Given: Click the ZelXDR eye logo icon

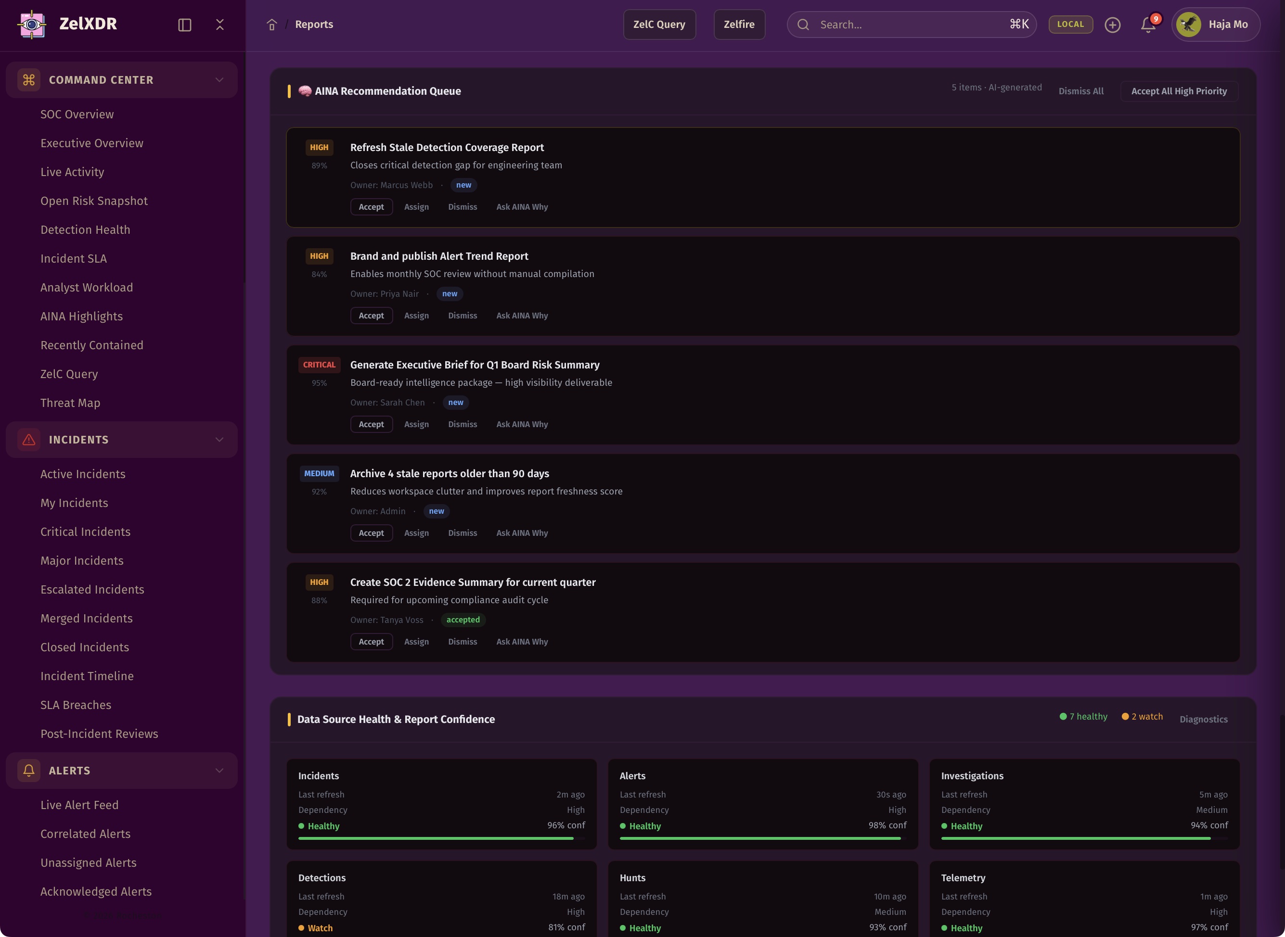Looking at the screenshot, I should pos(32,25).
